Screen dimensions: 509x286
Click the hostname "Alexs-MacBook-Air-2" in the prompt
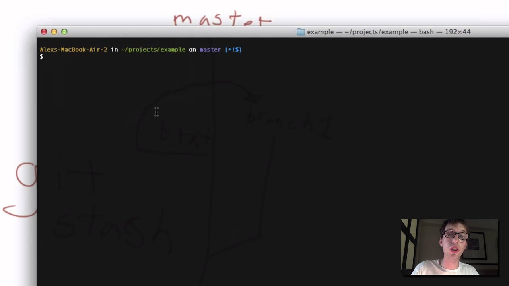click(x=74, y=50)
